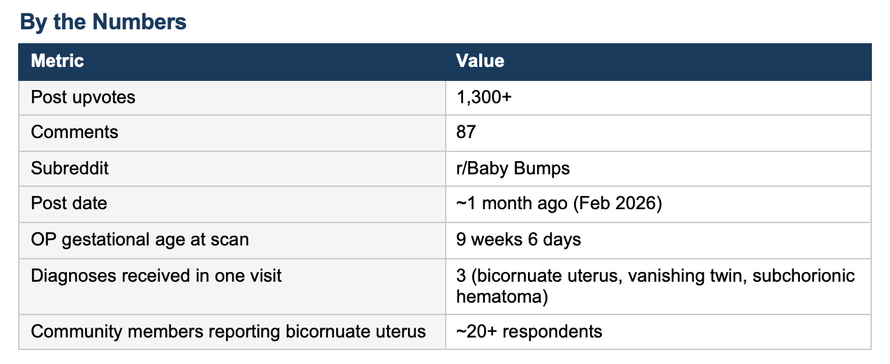Click the 'By the Numbers' heading
890x364 pixels.
(x=103, y=22)
